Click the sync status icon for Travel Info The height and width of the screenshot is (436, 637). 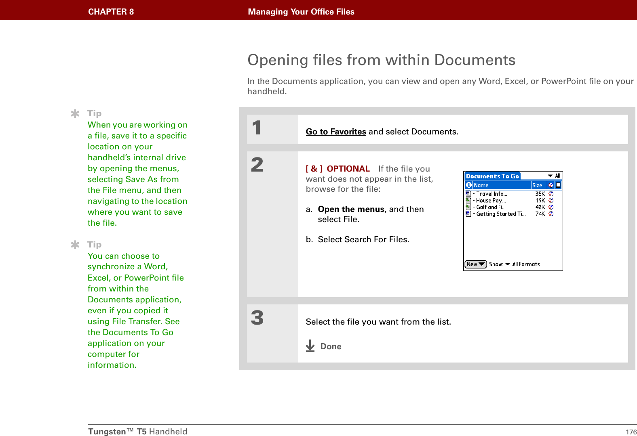(x=551, y=194)
